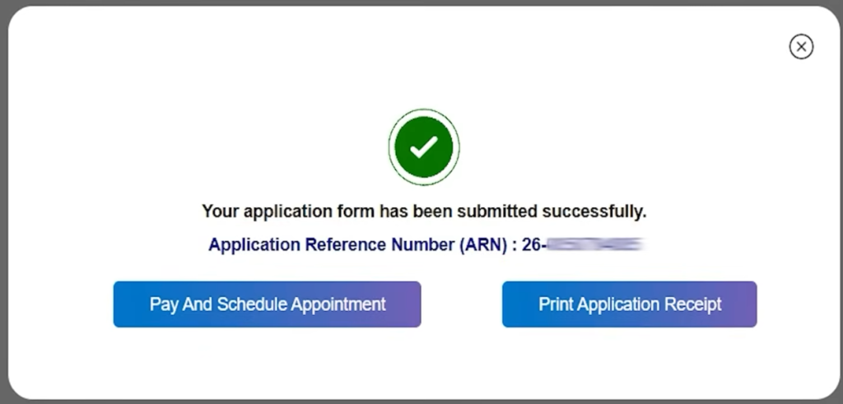
Task: Proceed to pay and schedule appointment
Action: (x=267, y=304)
